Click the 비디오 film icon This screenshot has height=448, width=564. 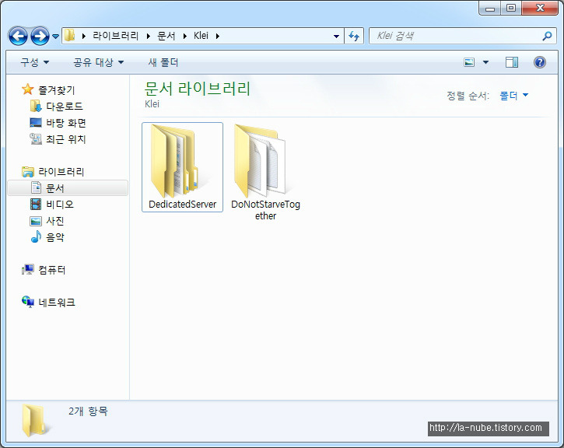(36, 205)
